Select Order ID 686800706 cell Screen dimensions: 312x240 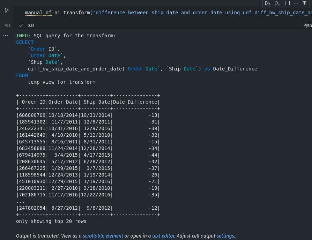point(32,115)
